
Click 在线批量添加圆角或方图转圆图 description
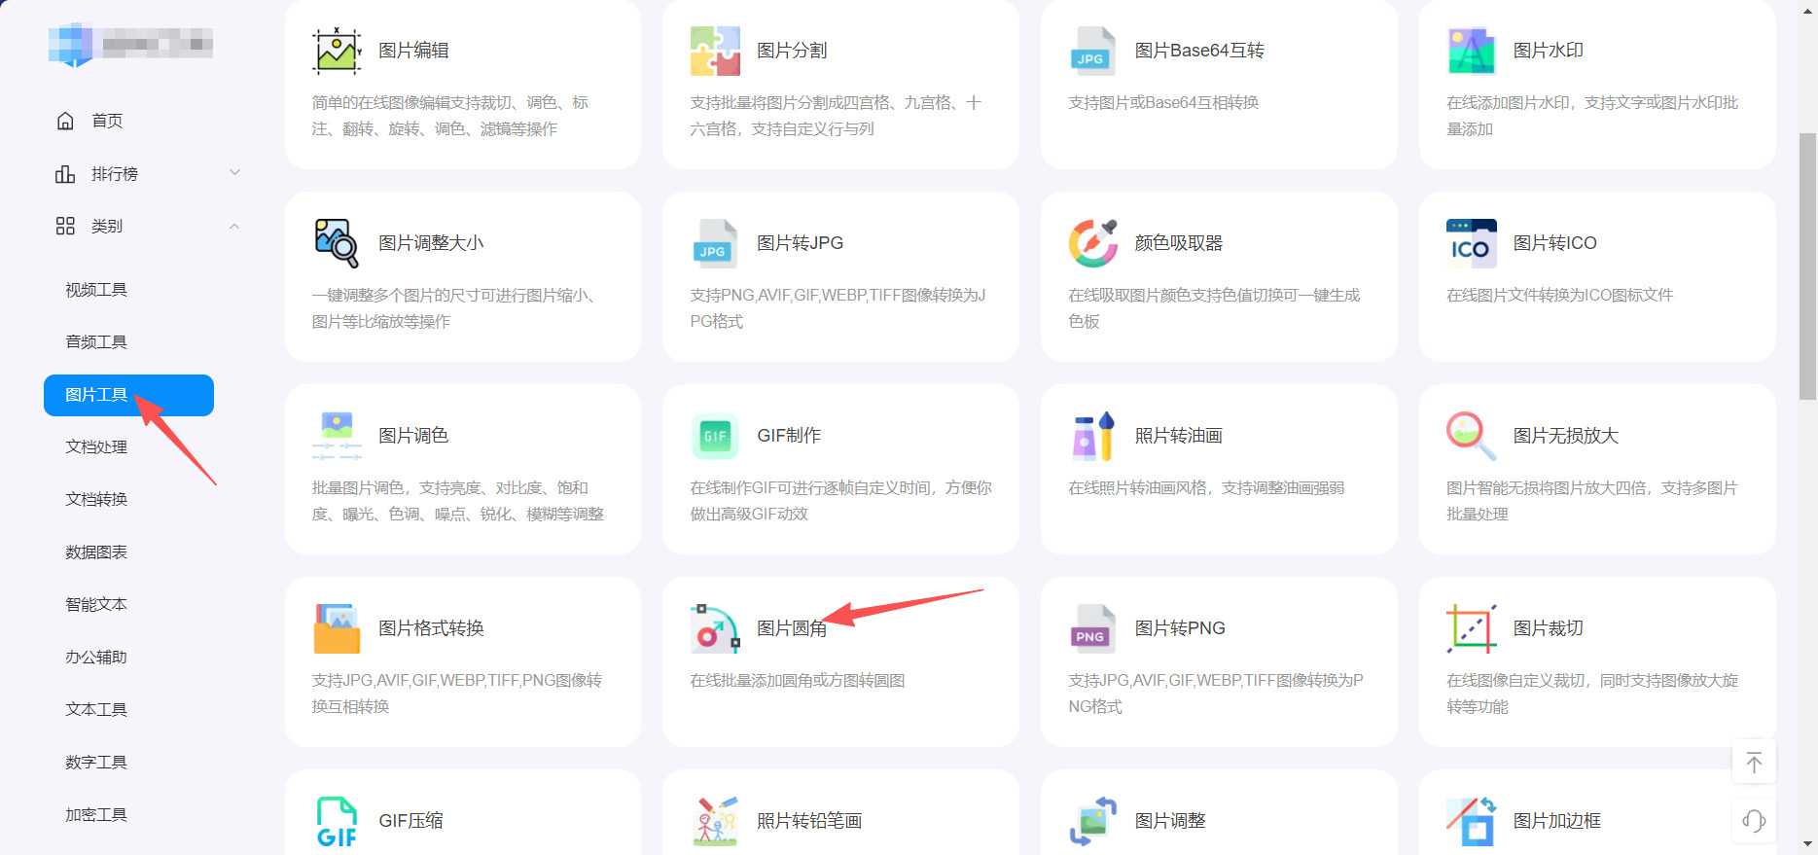tap(798, 681)
